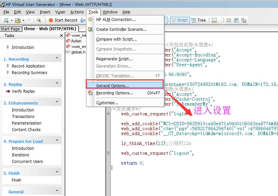Click the Open Script folder icon
The width and height of the screenshot is (278, 196).
point(18,20)
